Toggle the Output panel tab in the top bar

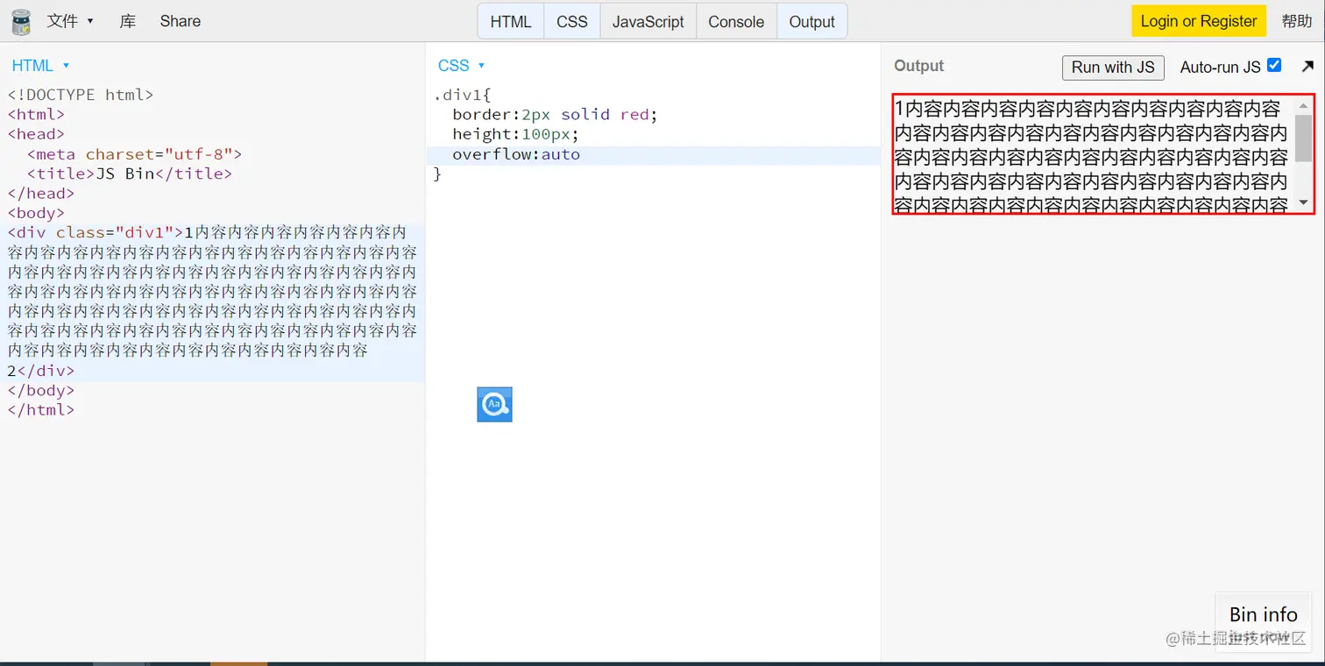click(x=812, y=22)
